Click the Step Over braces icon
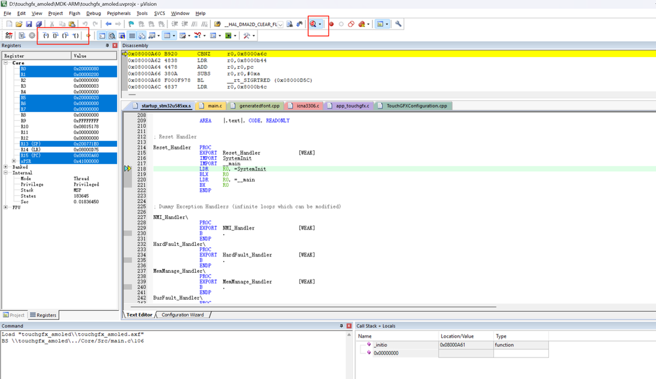656x379 pixels. 56,35
